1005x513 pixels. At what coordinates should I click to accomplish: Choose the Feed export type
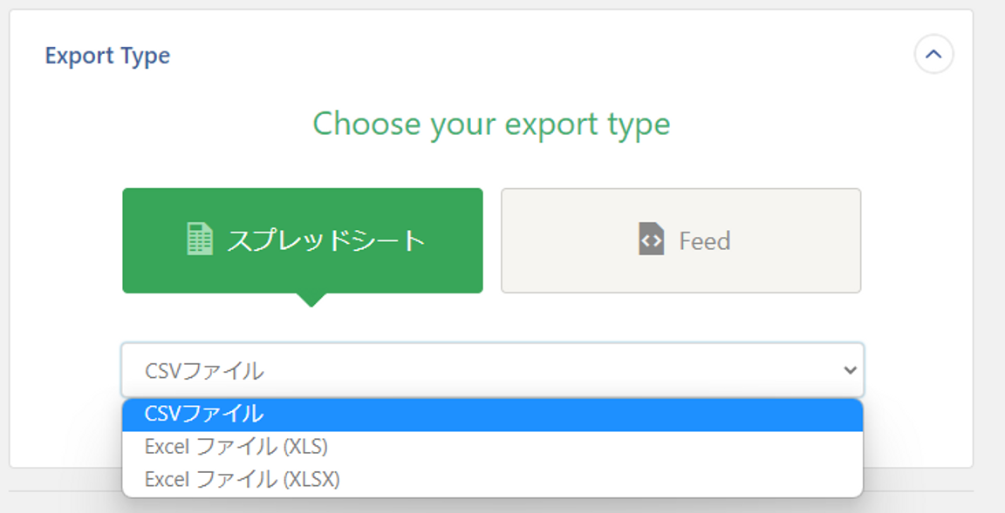(680, 240)
